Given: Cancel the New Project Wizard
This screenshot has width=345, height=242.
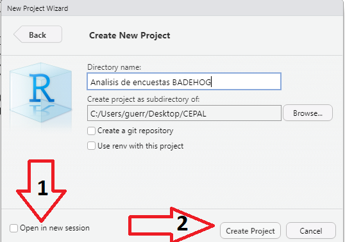Looking at the screenshot, I should coord(310,230).
